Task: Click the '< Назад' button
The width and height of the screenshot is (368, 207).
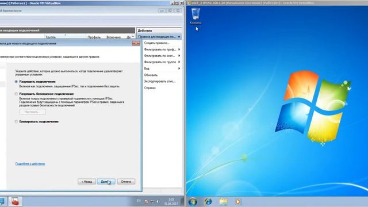Action: pyautogui.click(x=87, y=182)
